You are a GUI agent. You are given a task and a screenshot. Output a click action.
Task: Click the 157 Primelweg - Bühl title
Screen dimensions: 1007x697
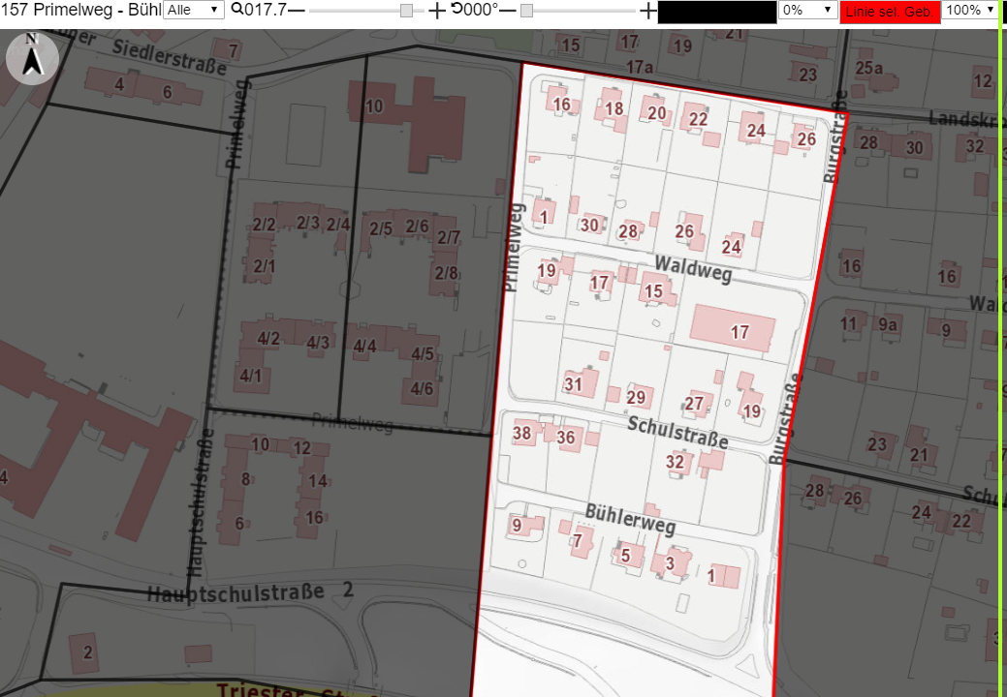pos(80,10)
